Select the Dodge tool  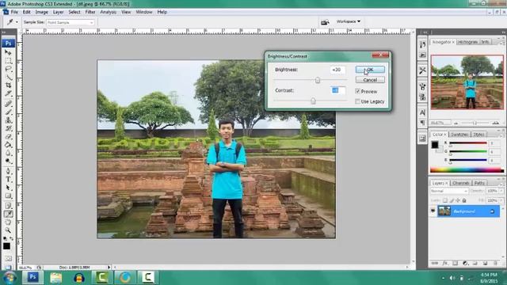click(8, 161)
